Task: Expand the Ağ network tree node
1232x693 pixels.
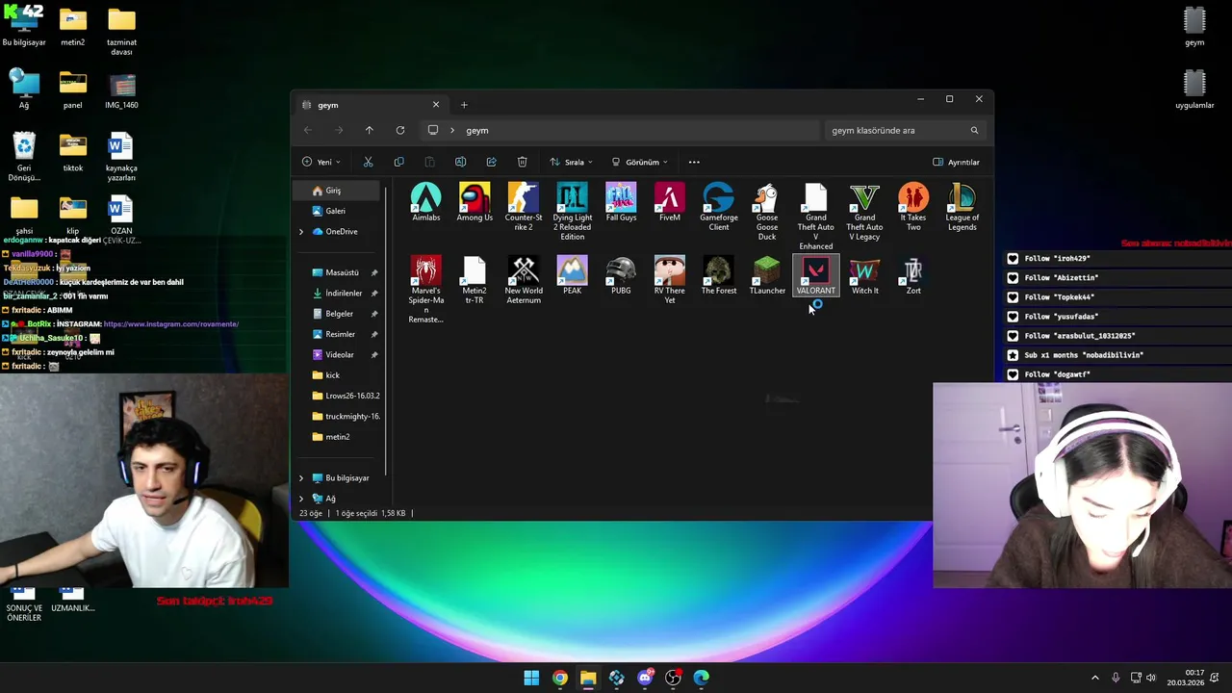Action: pyautogui.click(x=300, y=499)
